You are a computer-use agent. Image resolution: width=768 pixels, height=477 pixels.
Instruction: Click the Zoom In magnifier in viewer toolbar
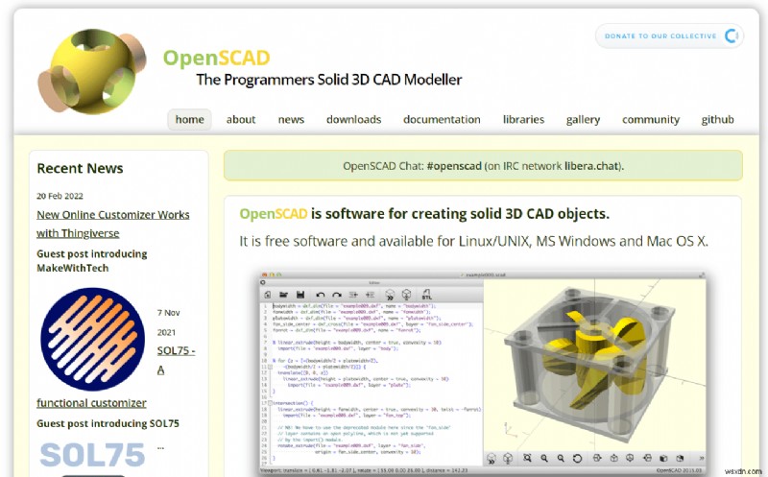[x=544, y=459]
